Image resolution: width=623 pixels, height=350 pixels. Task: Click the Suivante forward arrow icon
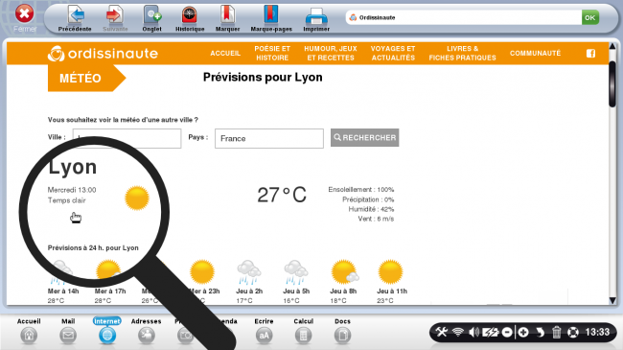[115, 15]
